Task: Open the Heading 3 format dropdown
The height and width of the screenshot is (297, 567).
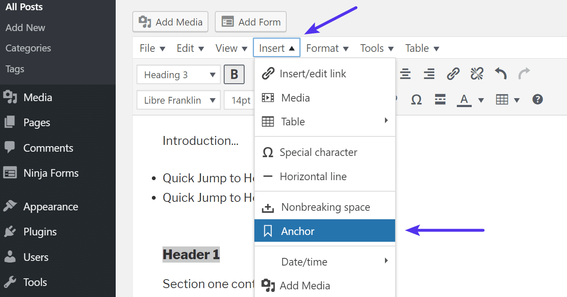Action: [x=179, y=75]
